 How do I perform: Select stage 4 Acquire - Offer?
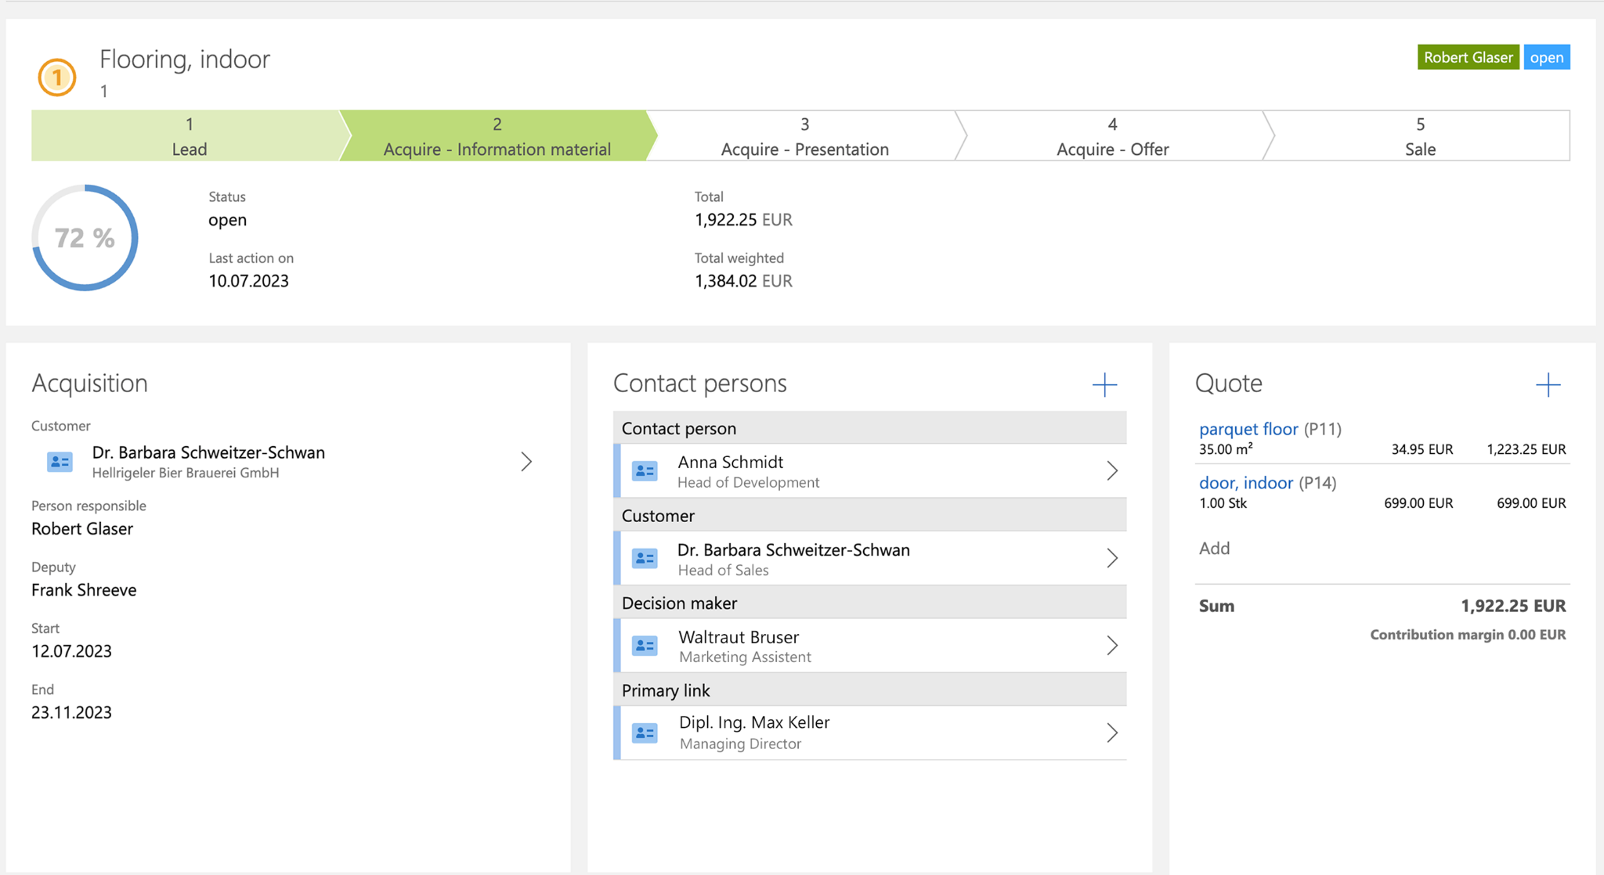tap(1112, 136)
